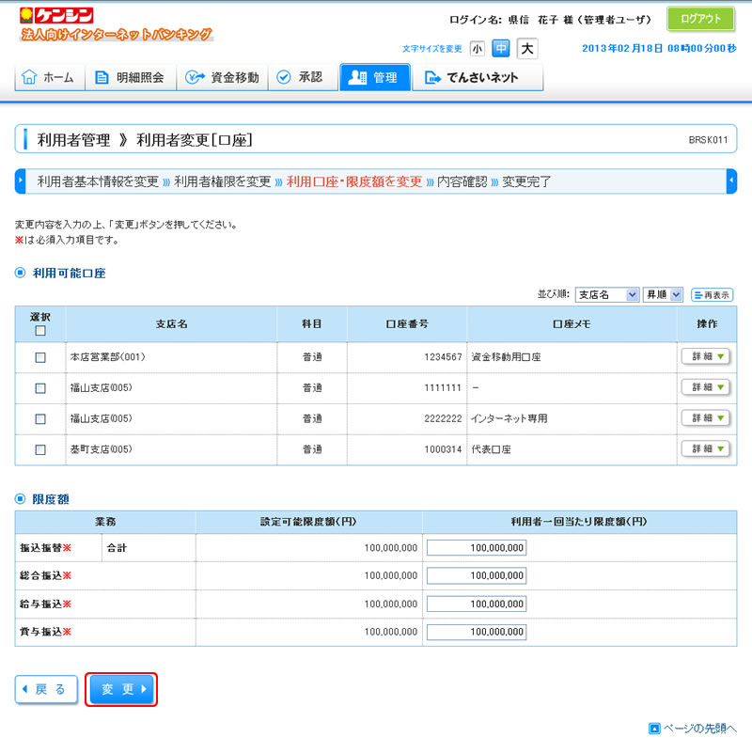Switch to the でんさいネット tab
The height and width of the screenshot is (753, 752).
[x=477, y=77]
